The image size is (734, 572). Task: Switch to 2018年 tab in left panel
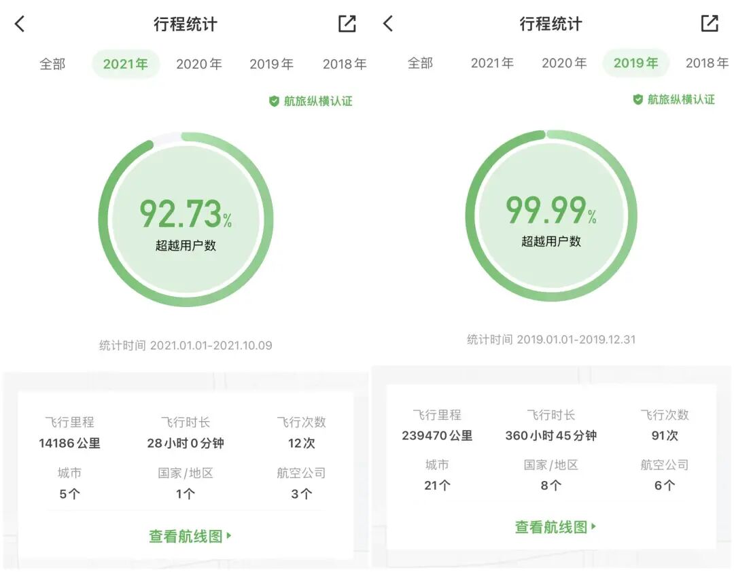(345, 64)
